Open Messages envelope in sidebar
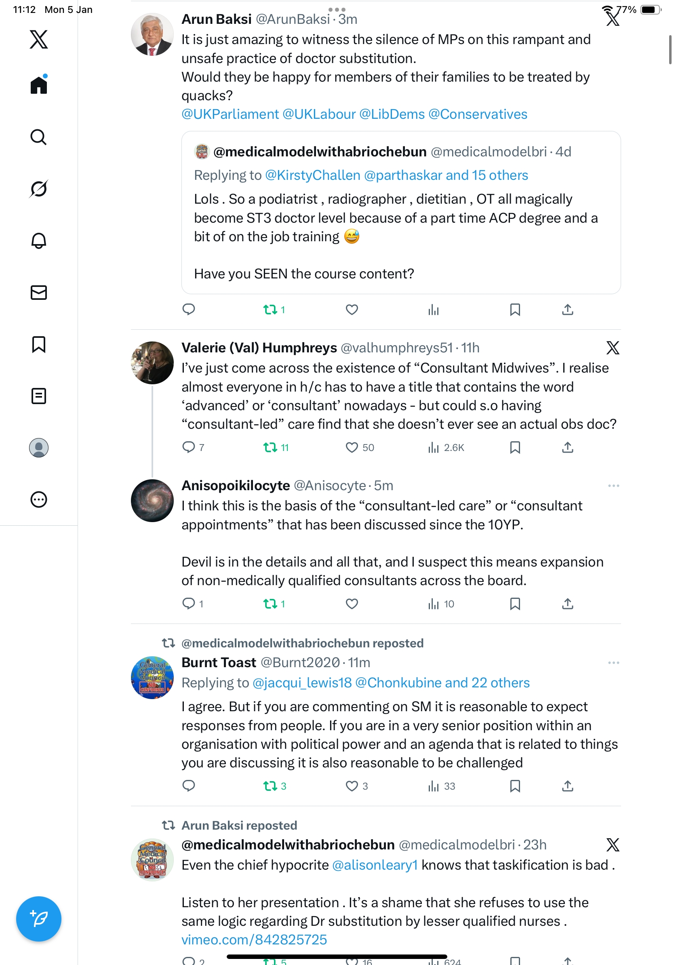This screenshot has height=965, width=674. click(39, 293)
